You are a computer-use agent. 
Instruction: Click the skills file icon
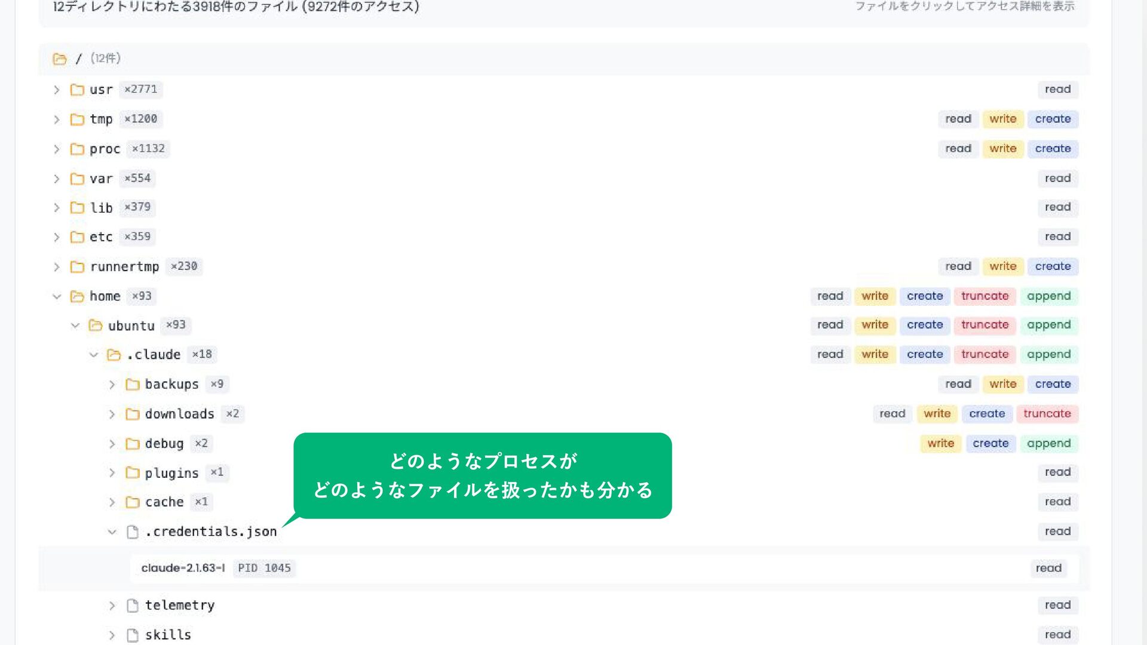[133, 635]
